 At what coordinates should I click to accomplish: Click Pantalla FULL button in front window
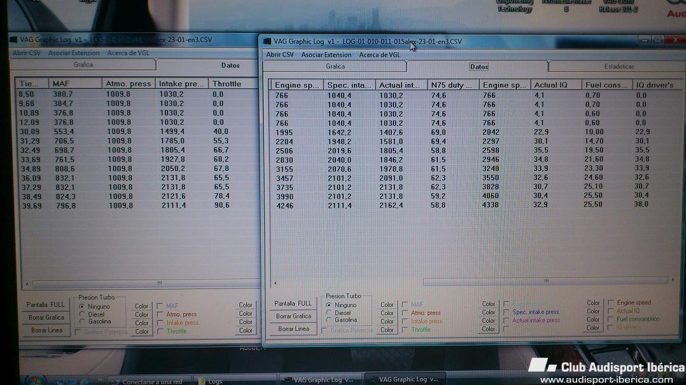coord(293,303)
